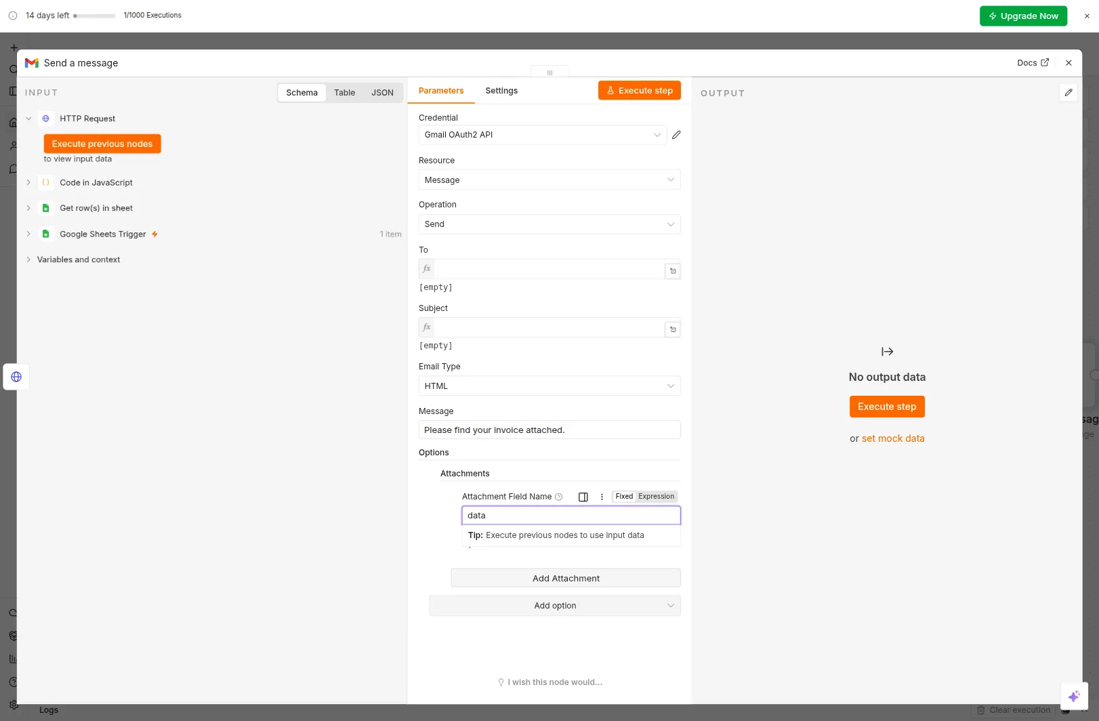Close the Send a message dialog
Viewport: 1099px width, 721px height.
click(1069, 63)
